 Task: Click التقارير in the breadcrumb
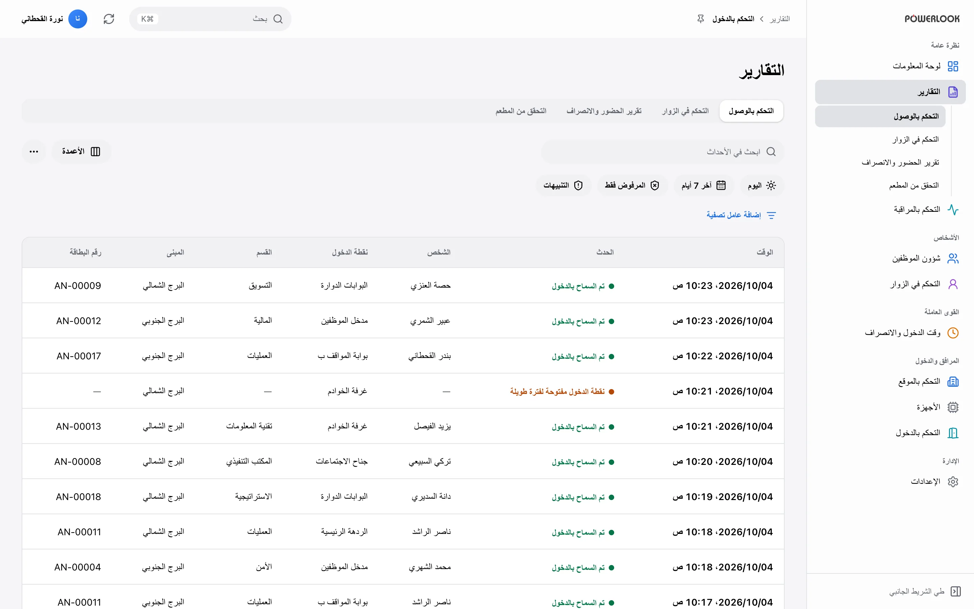coord(780,19)
